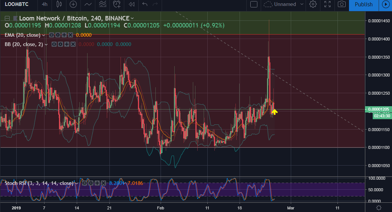This screenshot has height=212, width=392.
Task: Change the 4h time interval
Action: coord(45,4)
